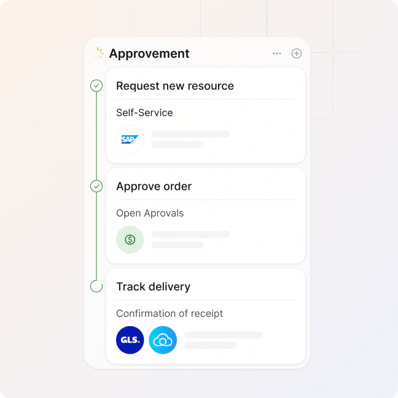
Task: Click the green dollar sign icon
Action: click(x=130, y=240)
